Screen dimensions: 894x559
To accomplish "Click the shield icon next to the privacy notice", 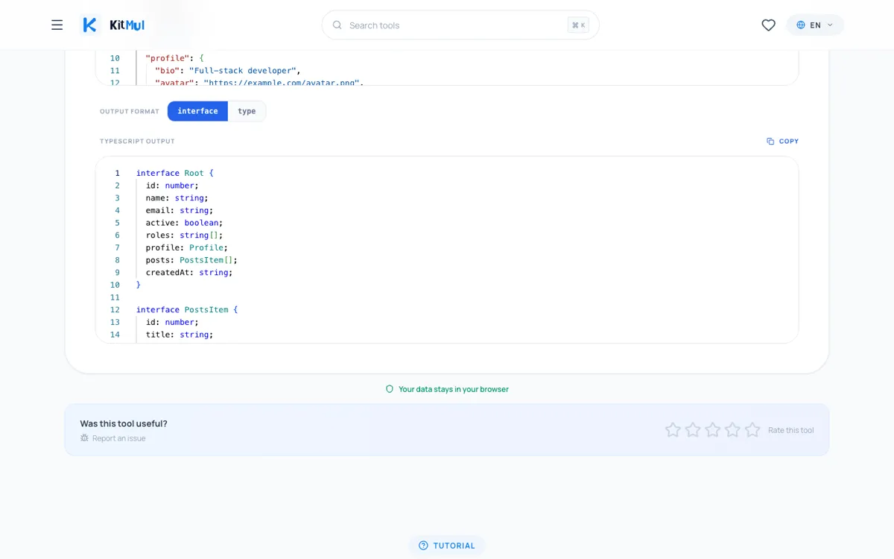I will point(389,388).
